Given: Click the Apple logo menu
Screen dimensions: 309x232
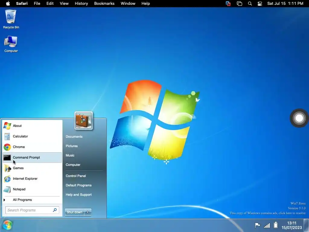Looking at the screenshot, I should (x=8, y=4).
